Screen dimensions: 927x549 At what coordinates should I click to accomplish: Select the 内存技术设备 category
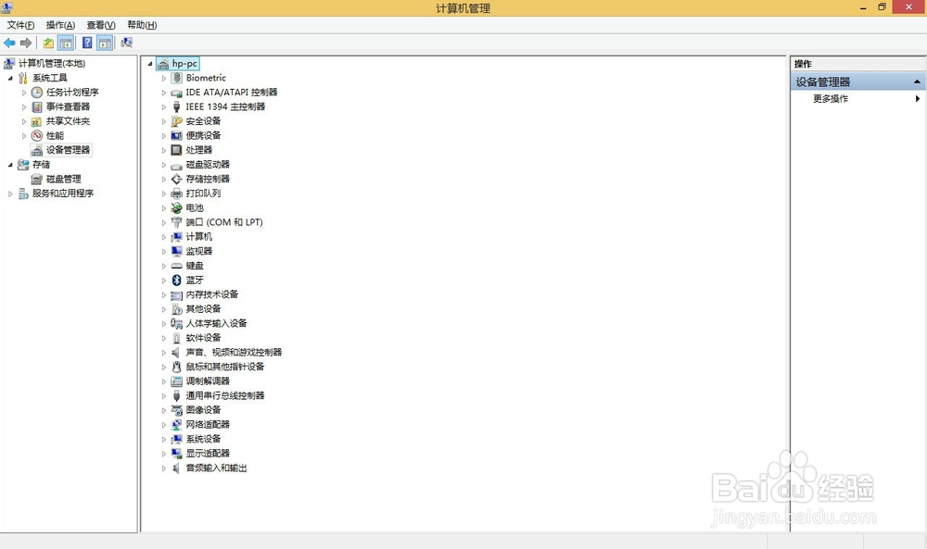coord(211,294)
